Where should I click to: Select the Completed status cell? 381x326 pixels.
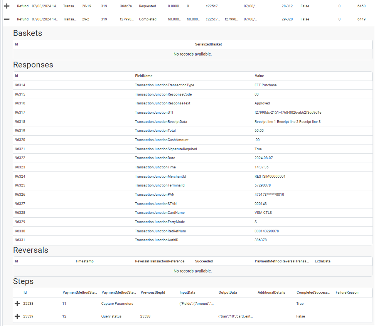[148, 19]
